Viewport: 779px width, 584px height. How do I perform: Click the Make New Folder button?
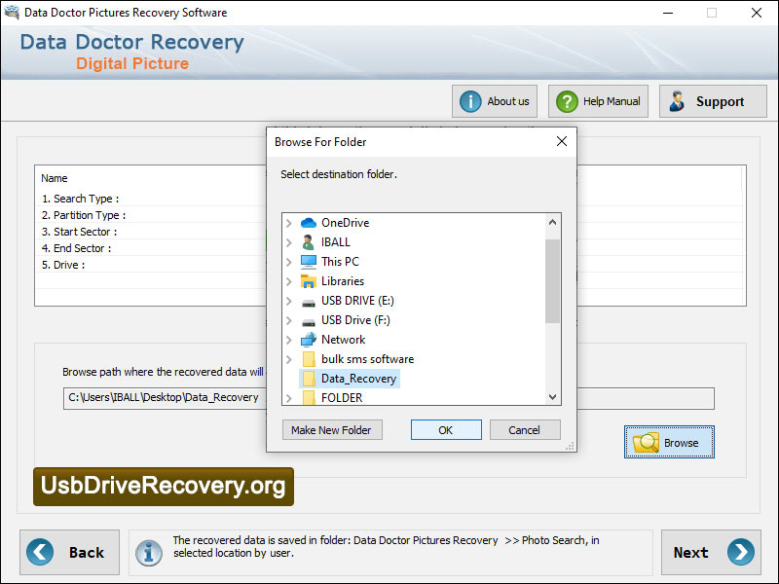(331, 429)
